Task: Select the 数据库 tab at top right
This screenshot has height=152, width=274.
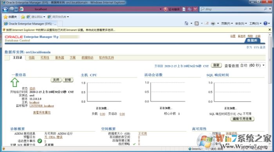Action: click(x=252, y=41)
